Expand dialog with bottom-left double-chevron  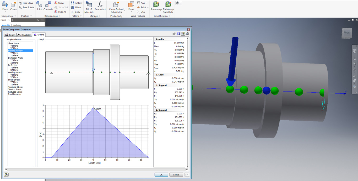coord(6,169)
